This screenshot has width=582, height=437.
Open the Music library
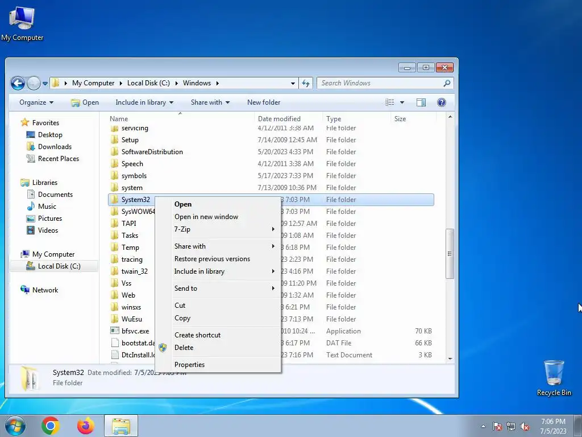[x=47, y=206]
